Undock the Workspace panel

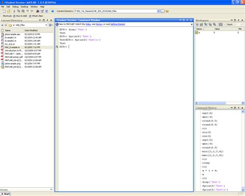click(x=239, y=20)
